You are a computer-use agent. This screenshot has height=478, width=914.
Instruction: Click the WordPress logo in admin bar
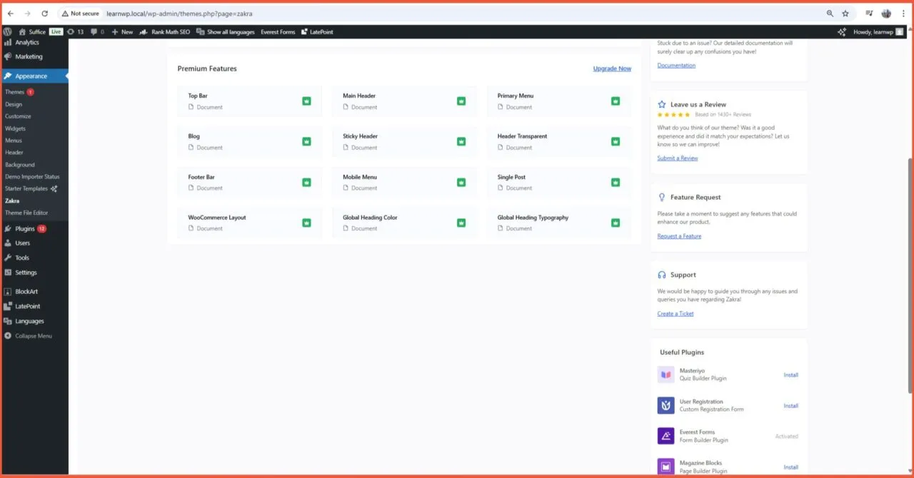tap(8, 32)
